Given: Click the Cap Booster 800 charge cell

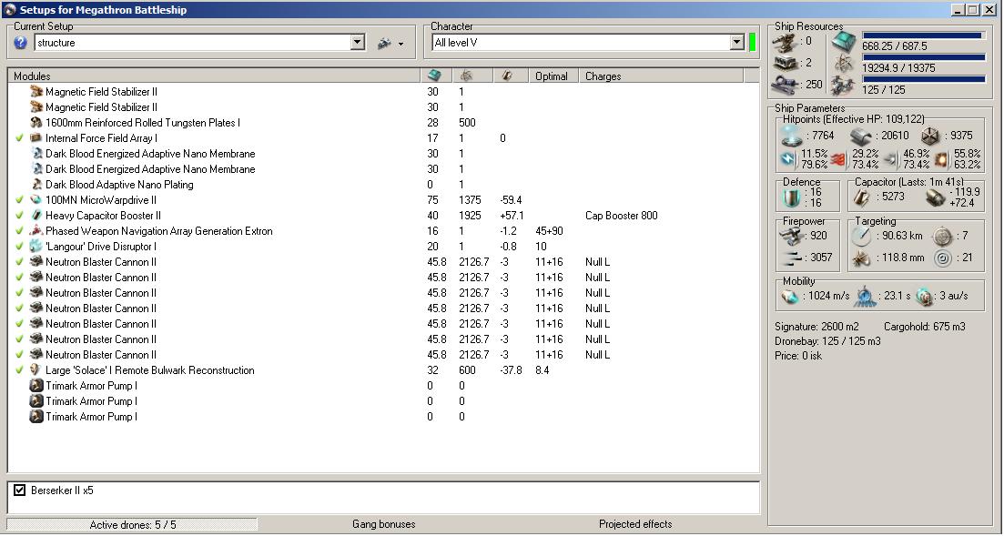Looking at the screenshot, I should click(621, 215).
